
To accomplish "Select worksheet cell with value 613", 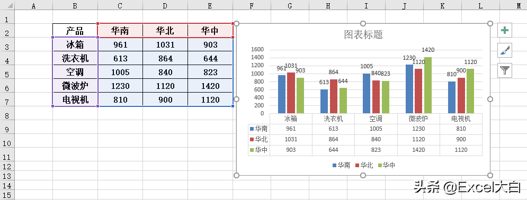I will (120, 58).
